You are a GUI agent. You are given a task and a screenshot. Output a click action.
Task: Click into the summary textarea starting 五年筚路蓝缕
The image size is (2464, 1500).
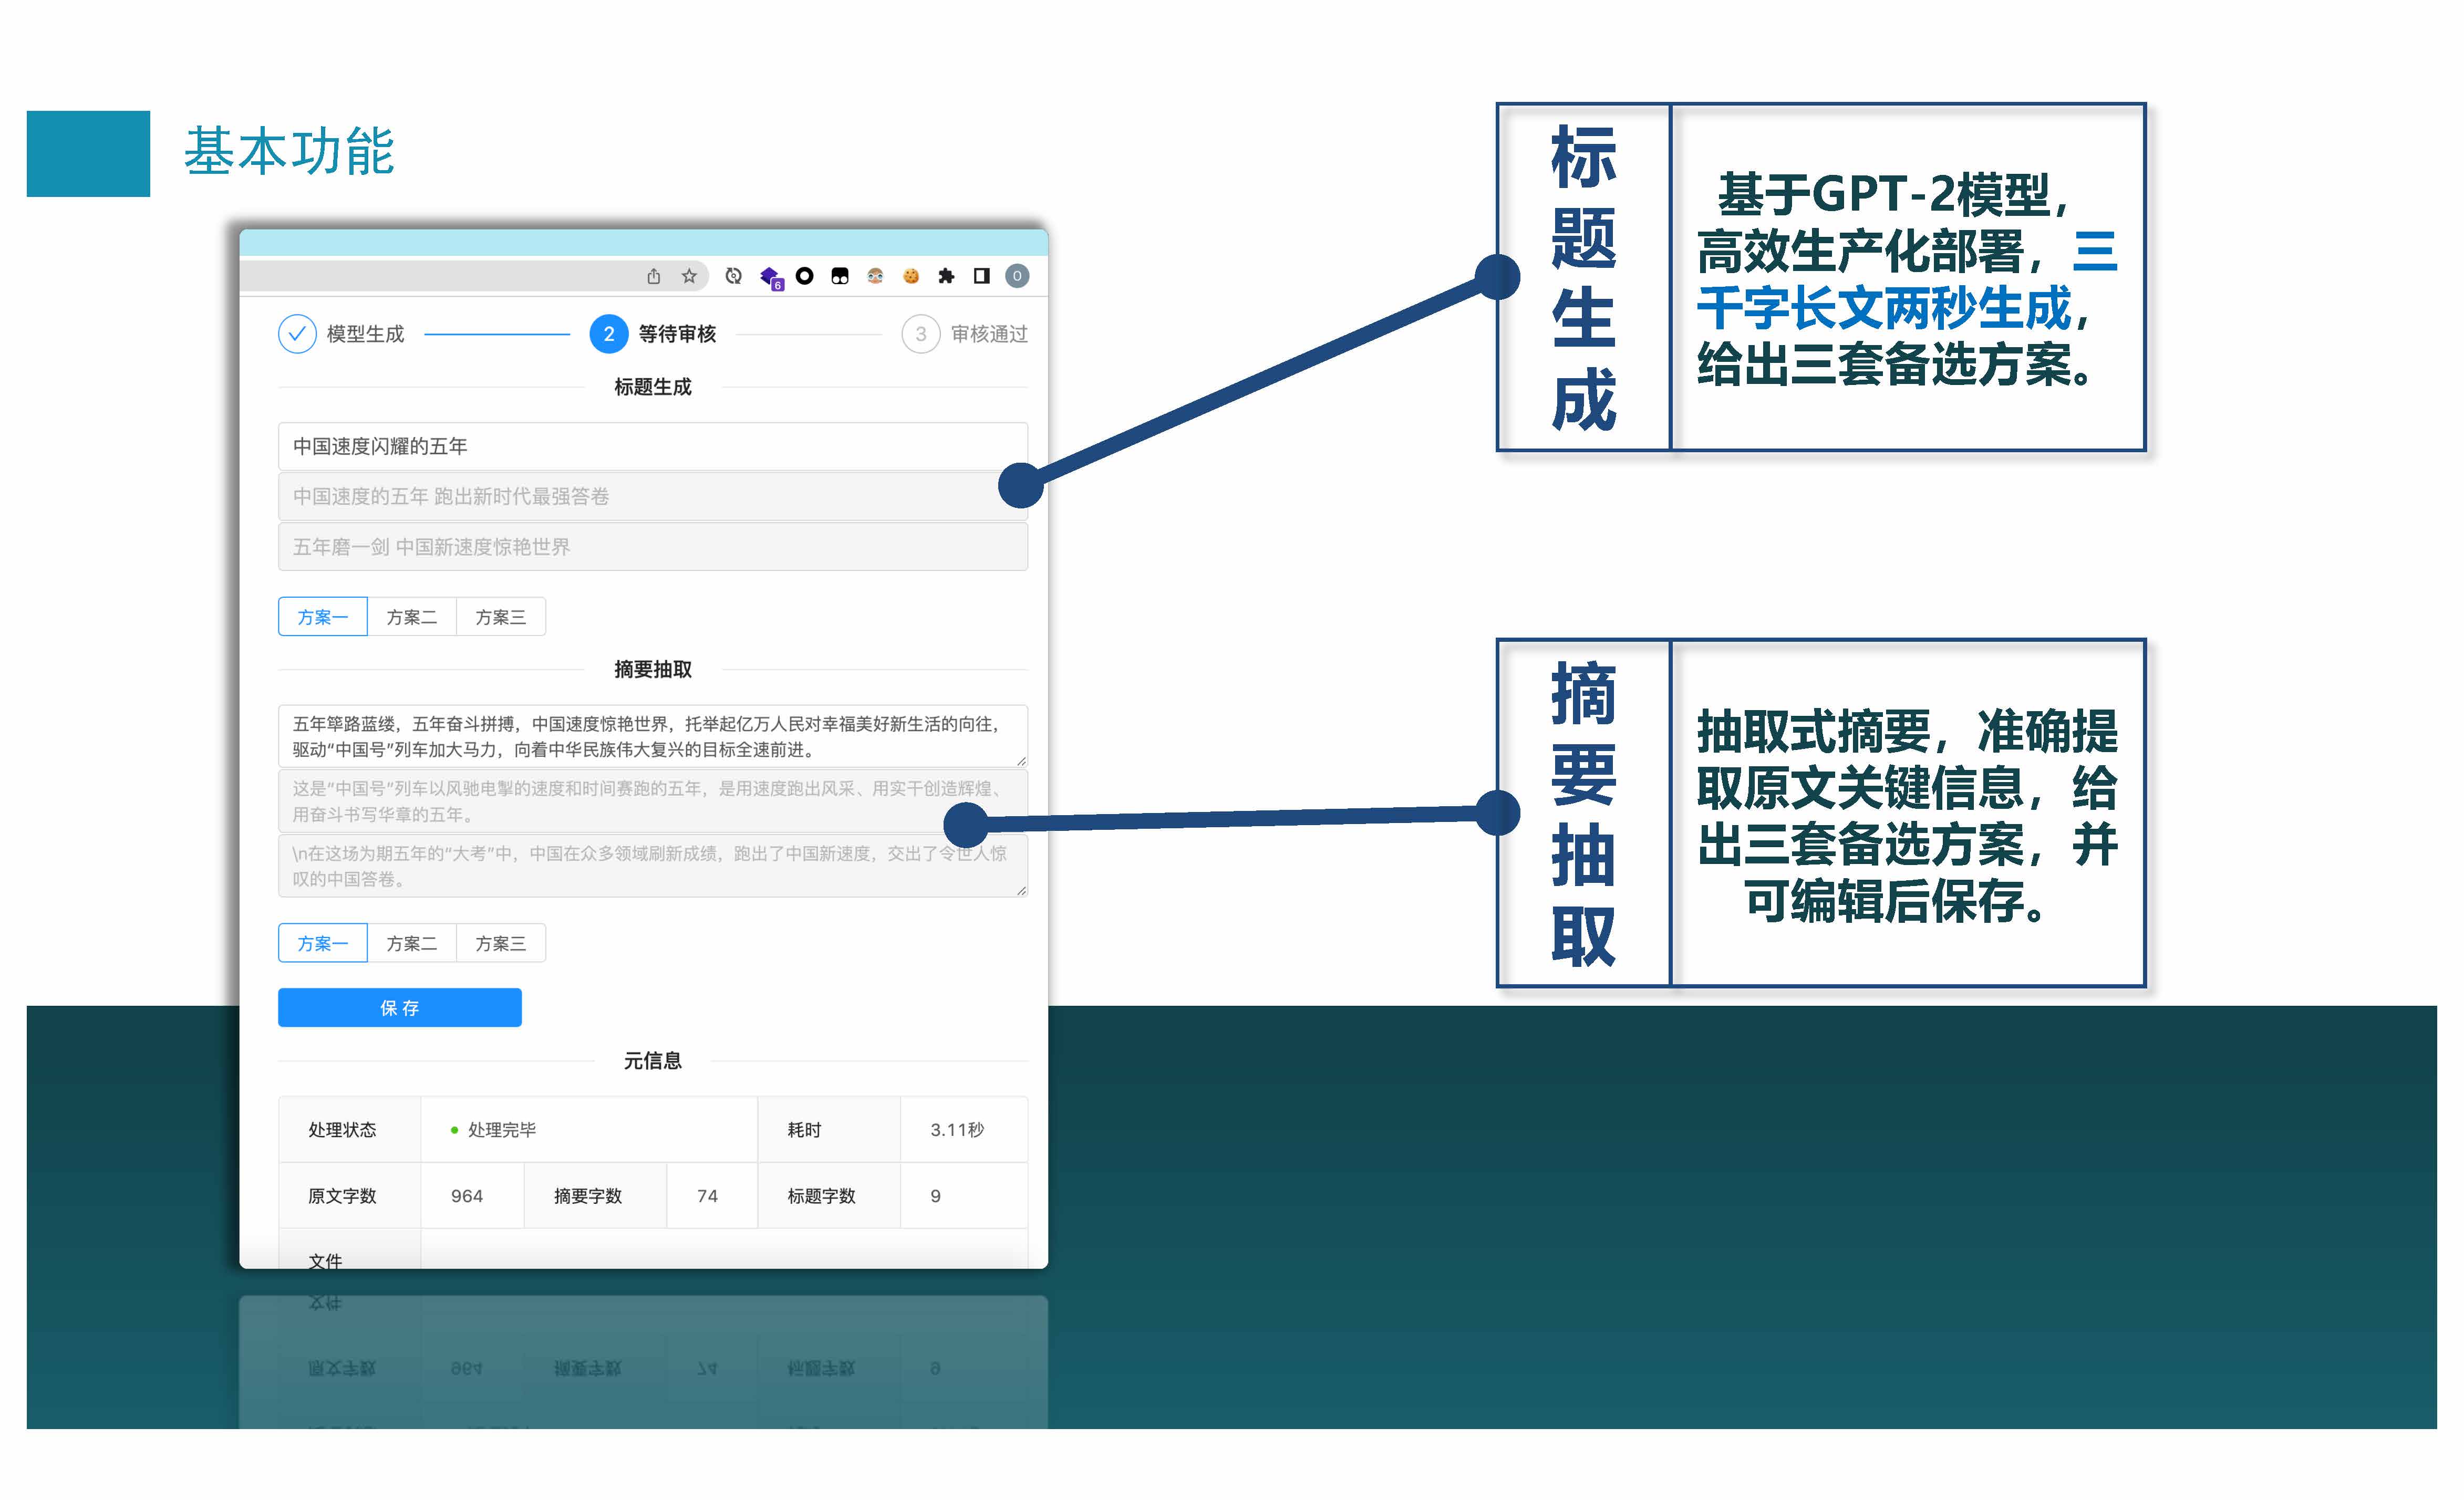[653, 736]
